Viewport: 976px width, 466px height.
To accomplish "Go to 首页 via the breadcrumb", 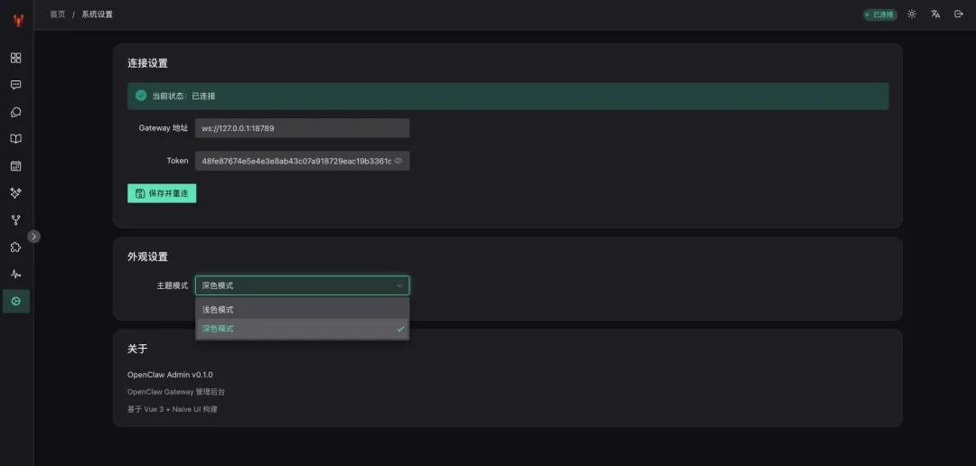I will click(57, 14).
